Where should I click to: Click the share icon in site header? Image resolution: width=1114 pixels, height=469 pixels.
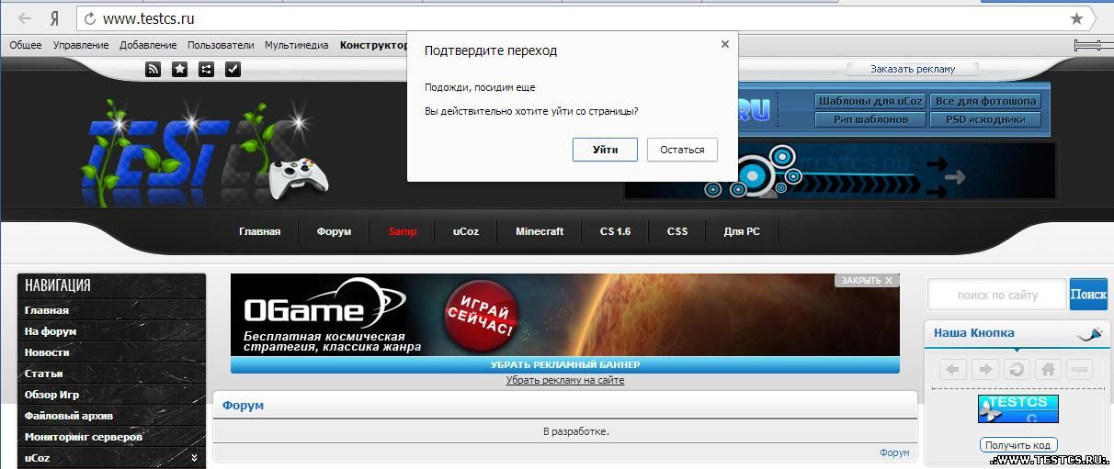(206, 69)
